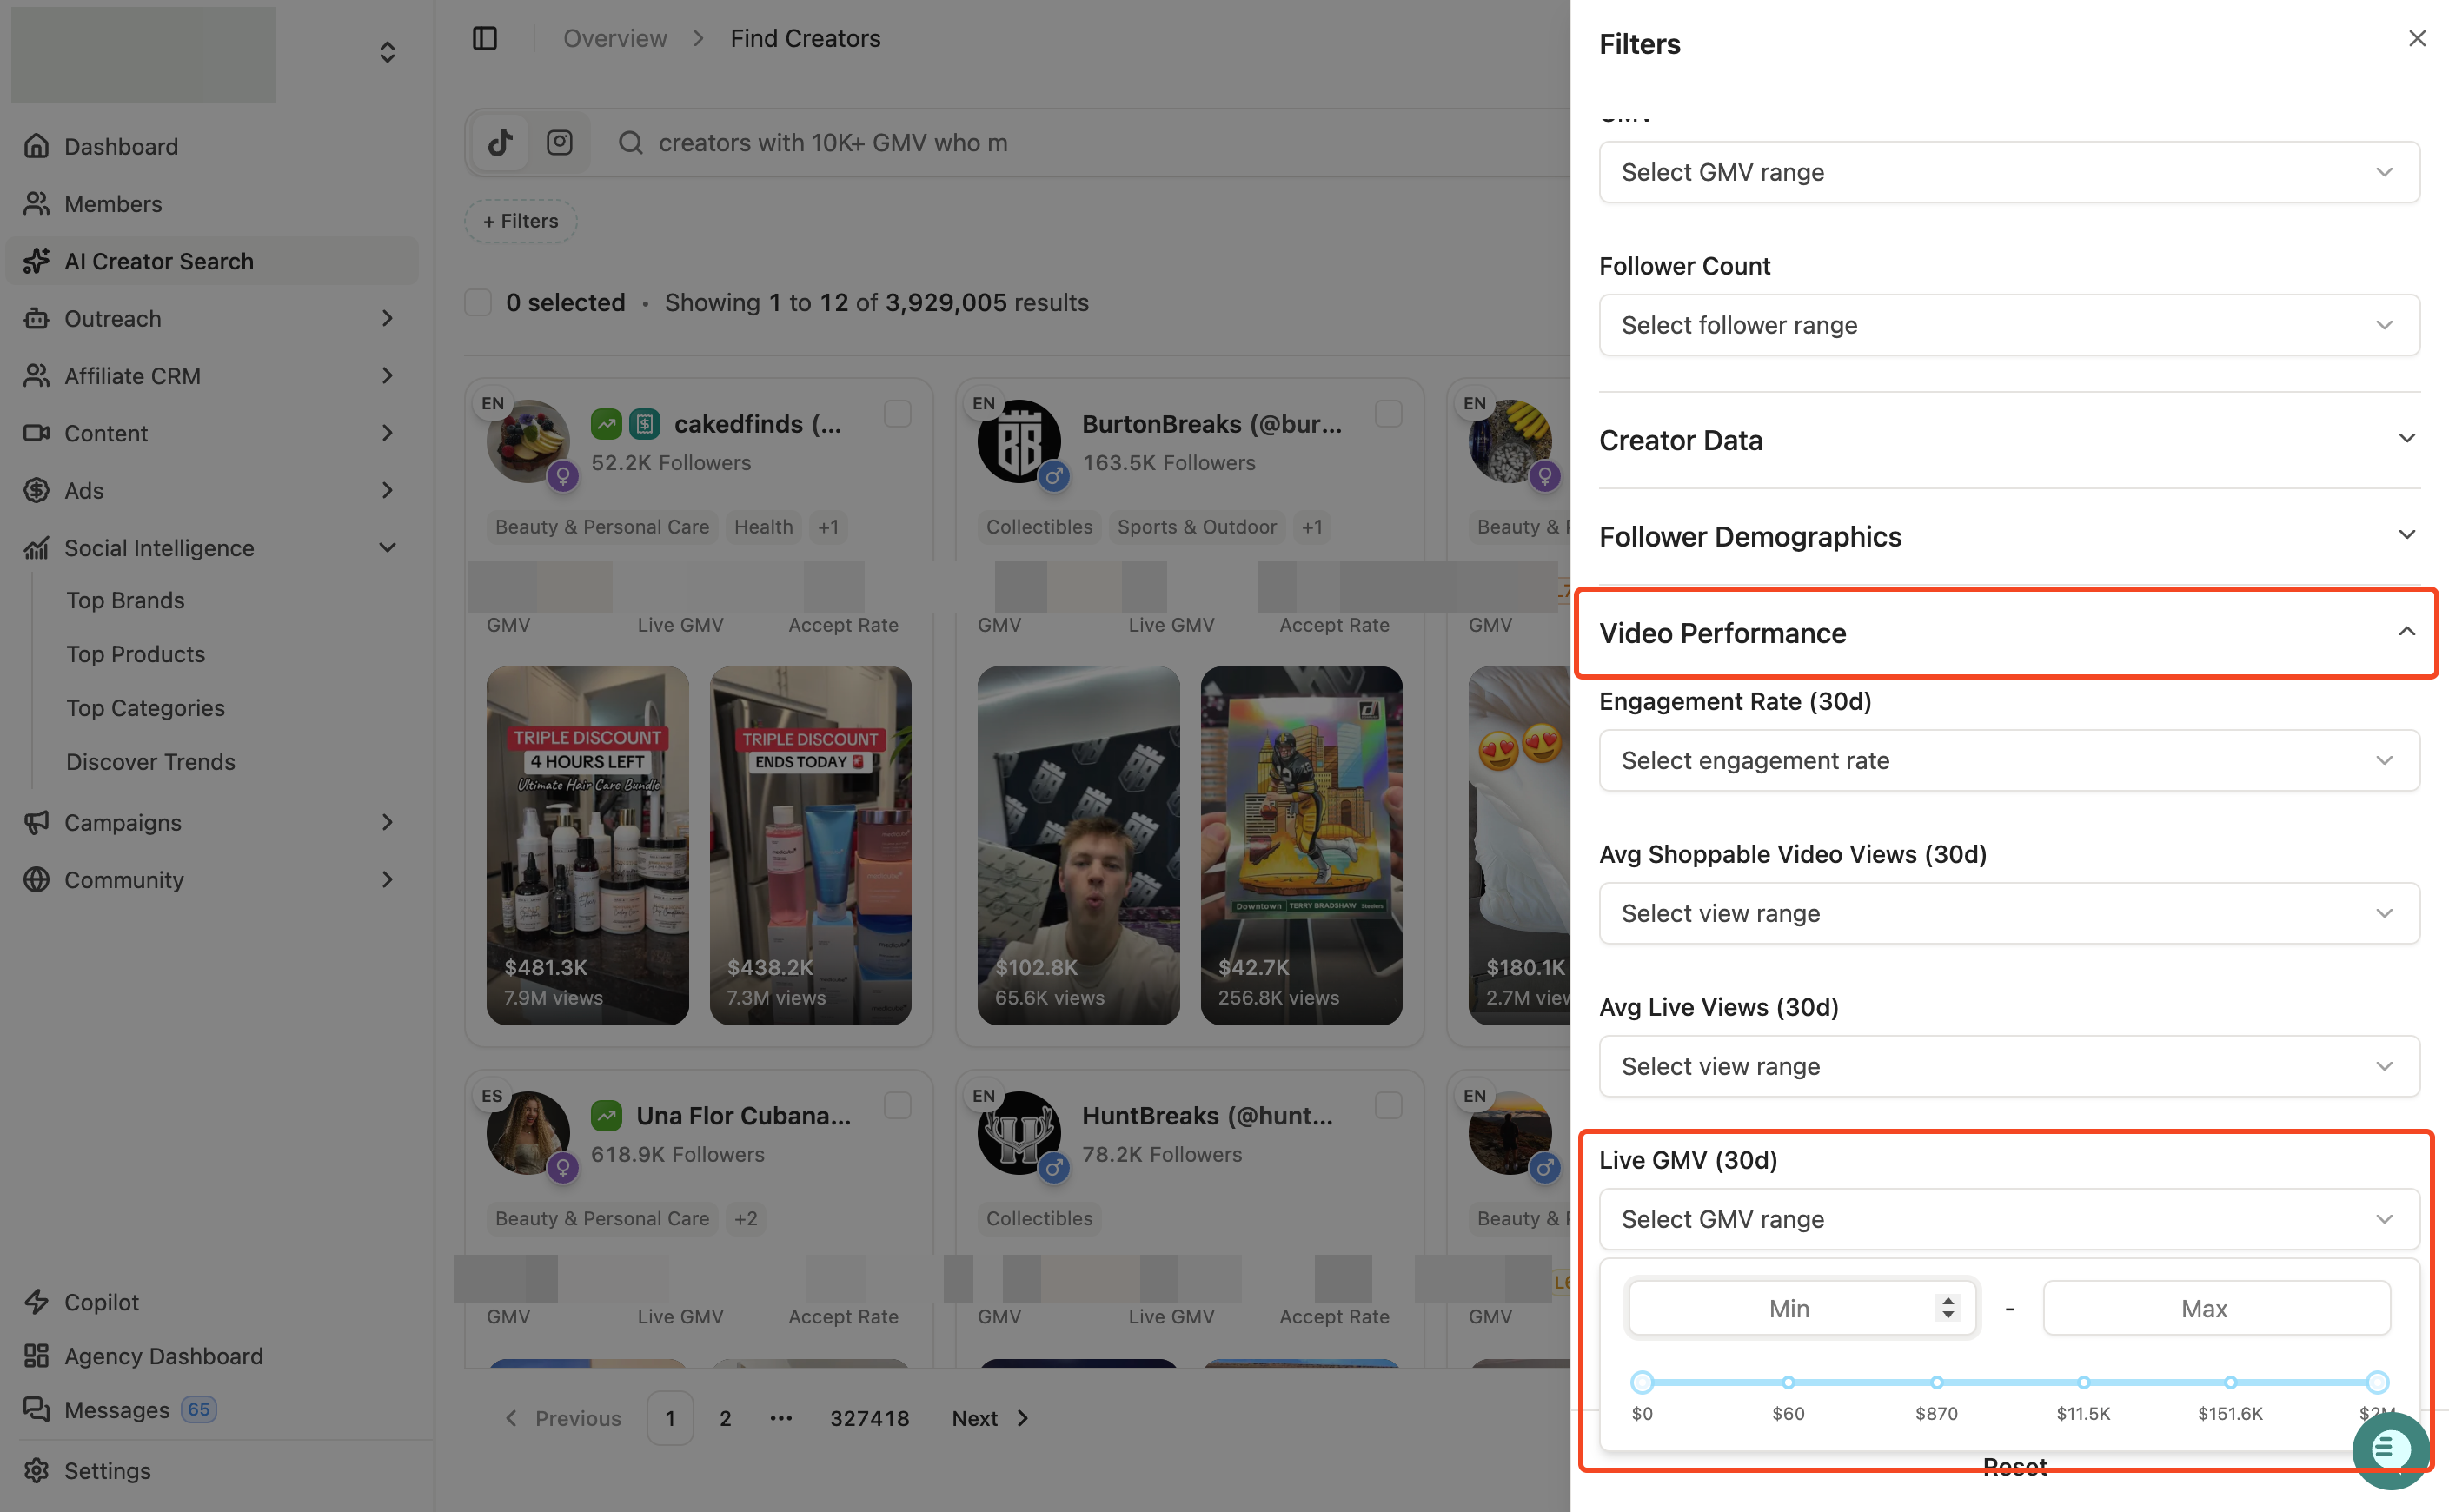
Task: Click the AI Creator Search sparkle icon
Action: 37,261
